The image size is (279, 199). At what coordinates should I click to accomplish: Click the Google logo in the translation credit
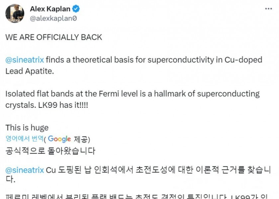[x=59, y=139]
